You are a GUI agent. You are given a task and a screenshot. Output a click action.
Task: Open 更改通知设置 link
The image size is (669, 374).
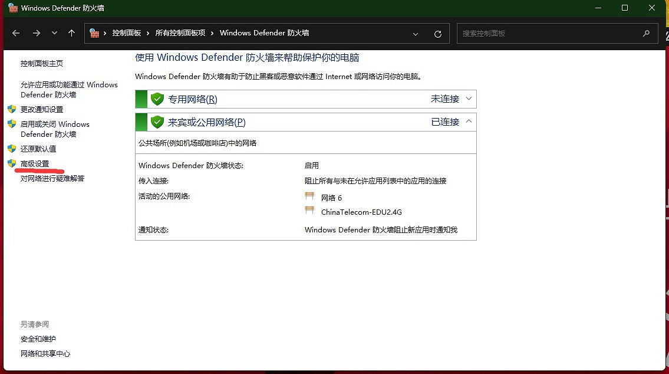pos(42,110)
